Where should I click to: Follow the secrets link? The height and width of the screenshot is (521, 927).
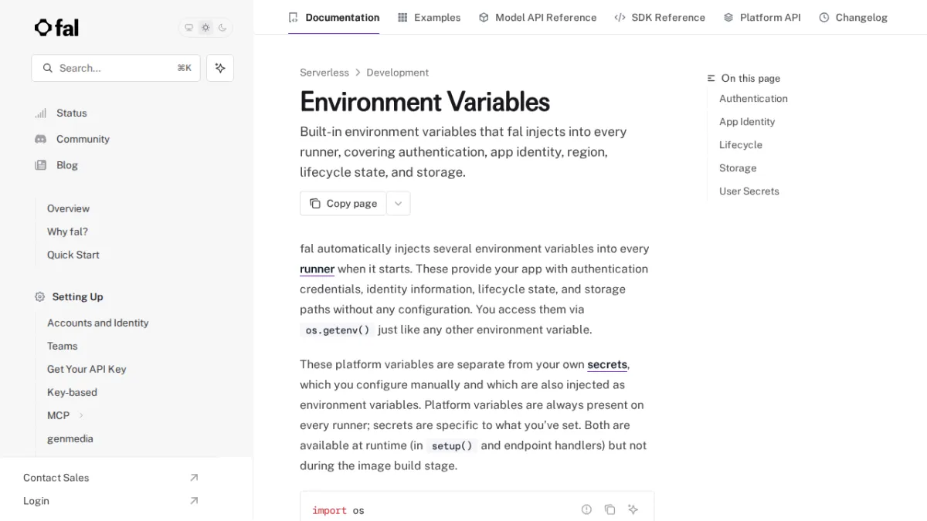click(607, 365)
